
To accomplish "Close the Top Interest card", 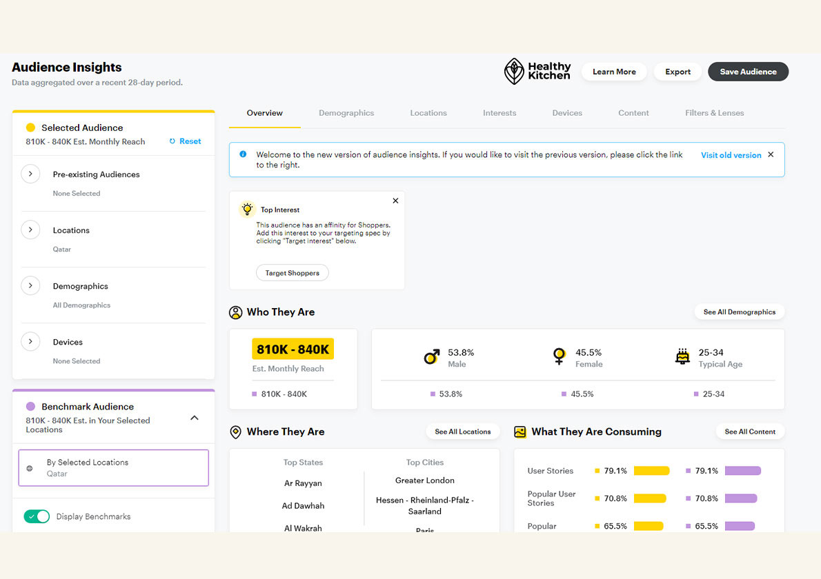I will [x=395, y=201].
